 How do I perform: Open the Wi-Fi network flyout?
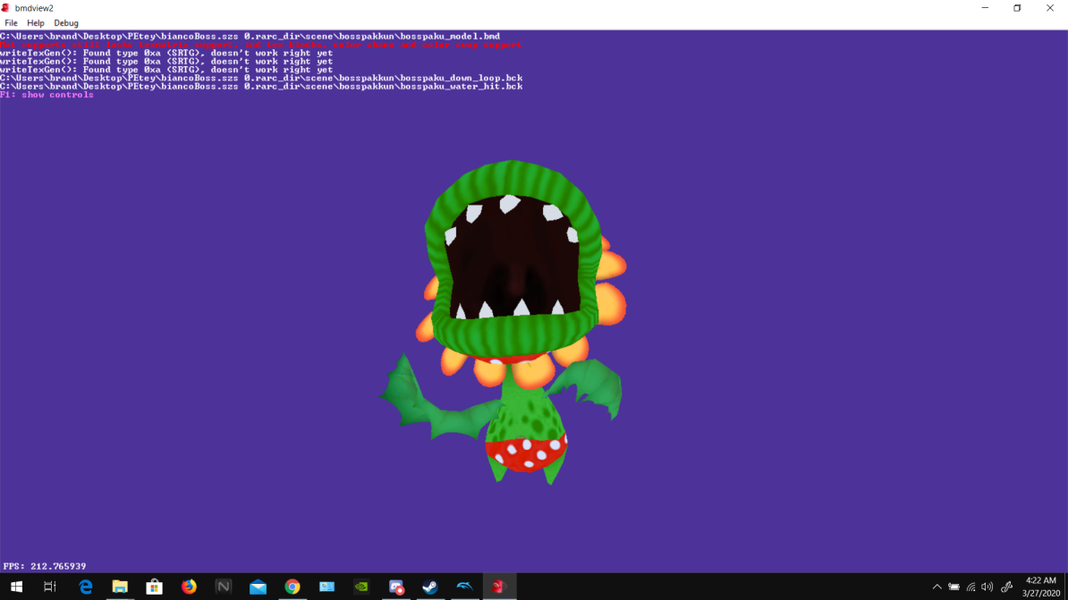(x=971, y=587)
